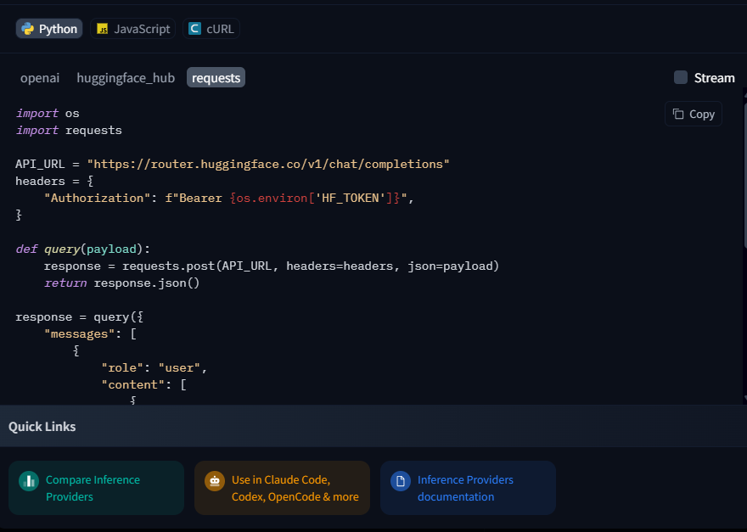Click the robot icon in orange card
The width and height of the screenshot is (747, 532).
pos(215,480)
